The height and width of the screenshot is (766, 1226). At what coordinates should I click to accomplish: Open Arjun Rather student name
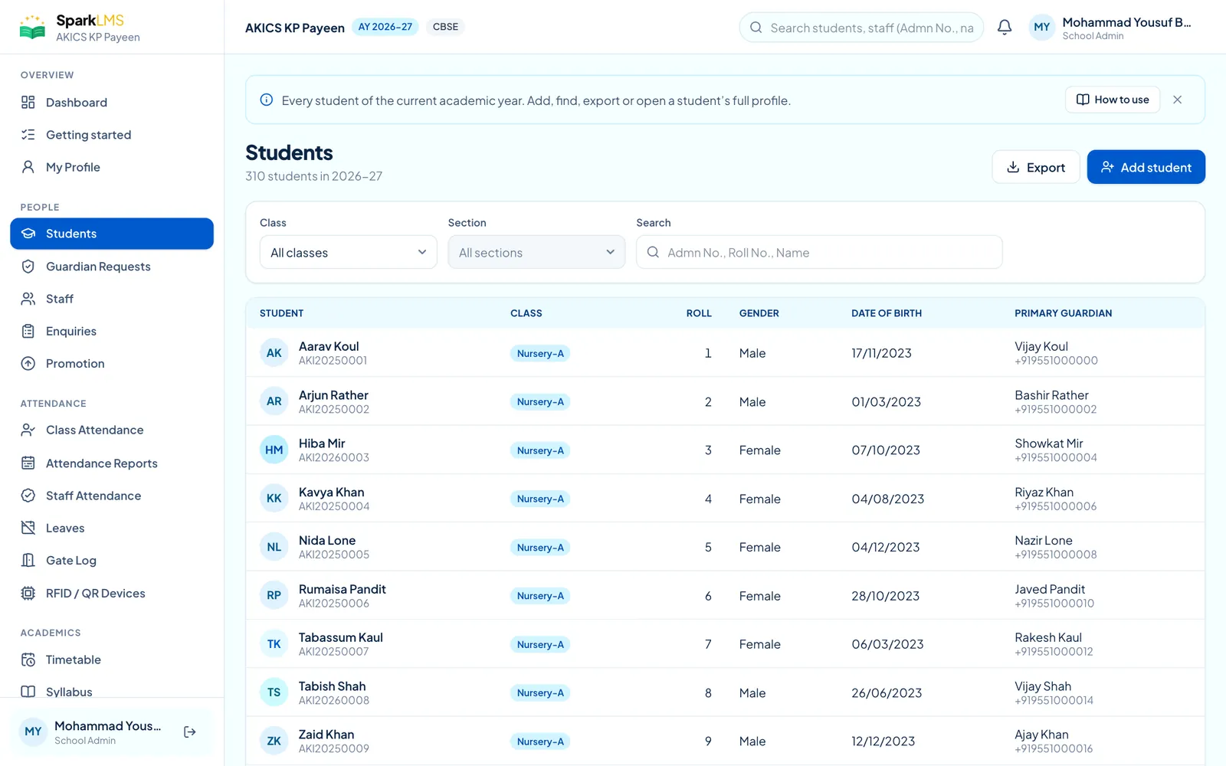(333, 395)
